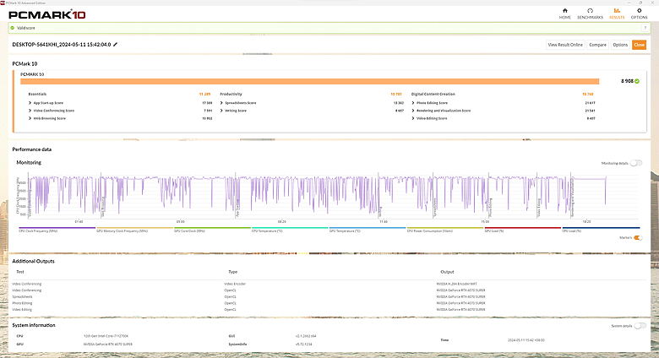Expand Rendering and Visualization Score details
This screenshot has width=659, height=358.
coord(413,111)
